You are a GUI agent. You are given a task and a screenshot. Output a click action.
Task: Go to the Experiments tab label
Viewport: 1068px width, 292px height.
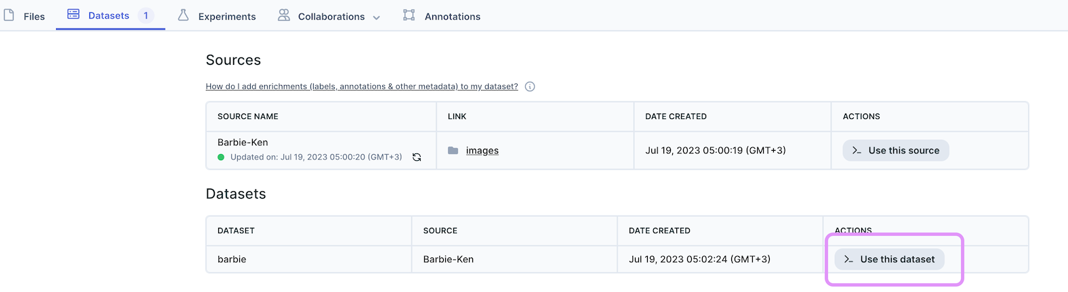pos(227,16)
